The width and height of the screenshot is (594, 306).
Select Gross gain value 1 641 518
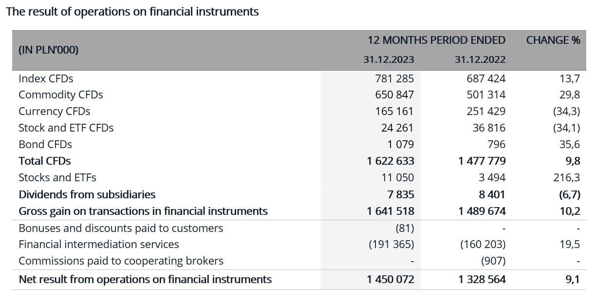pos(390,211)
